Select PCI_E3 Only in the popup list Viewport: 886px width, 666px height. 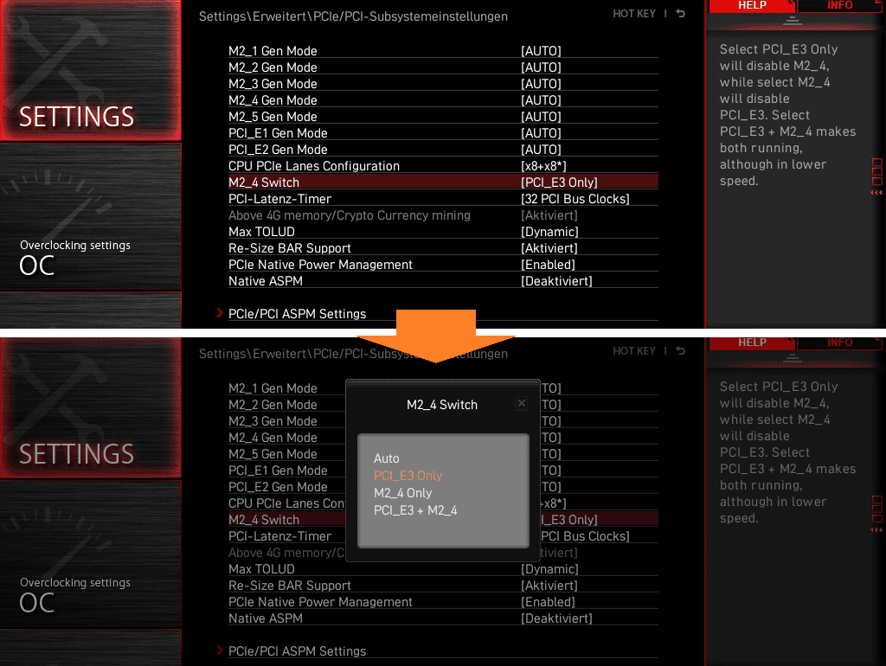(x=408, y=476)
